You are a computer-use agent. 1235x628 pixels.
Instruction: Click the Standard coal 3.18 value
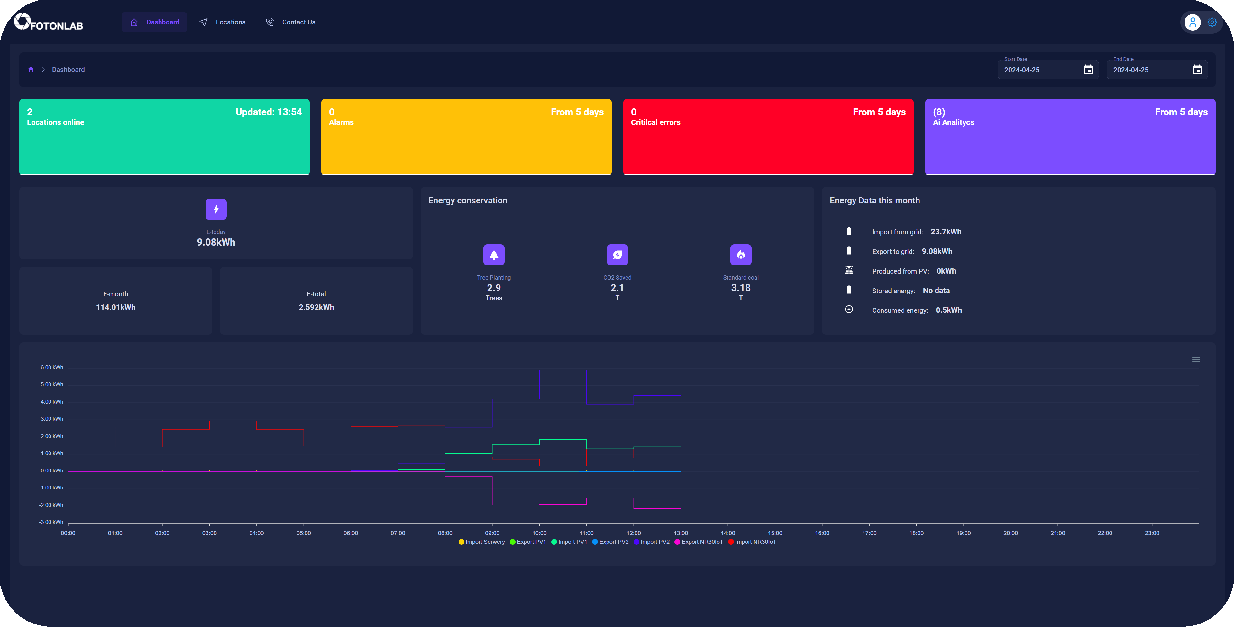coord(741,288)
